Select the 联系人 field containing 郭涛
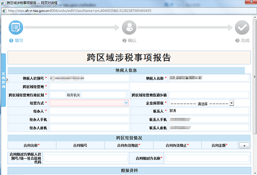Screen dimensions: 257x175 [209, 111]
